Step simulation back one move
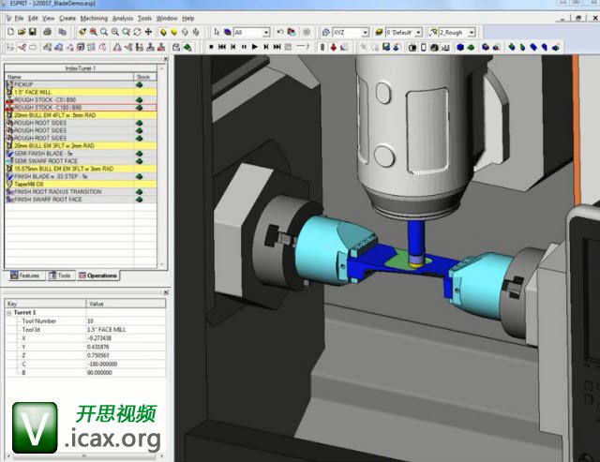 point(233,47)
